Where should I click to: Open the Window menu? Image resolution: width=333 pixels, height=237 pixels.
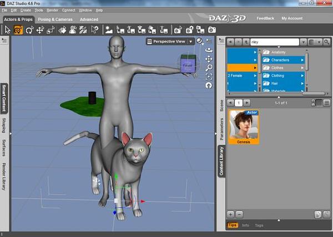[x=85, y=10]
